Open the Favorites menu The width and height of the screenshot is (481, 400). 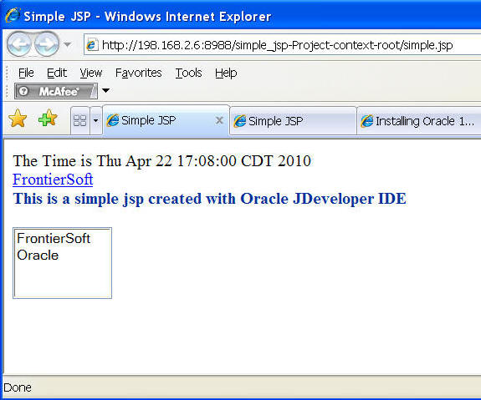pyautogui.click(x=138, y=73)
